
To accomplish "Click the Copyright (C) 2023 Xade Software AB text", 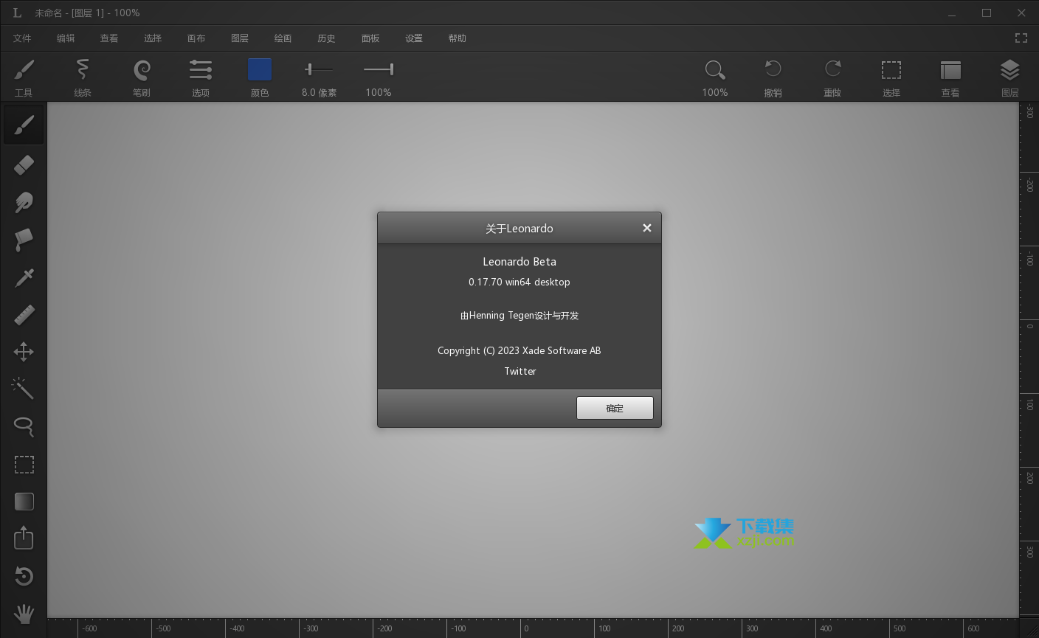I will pyautogui.click(x=519, y=350).
